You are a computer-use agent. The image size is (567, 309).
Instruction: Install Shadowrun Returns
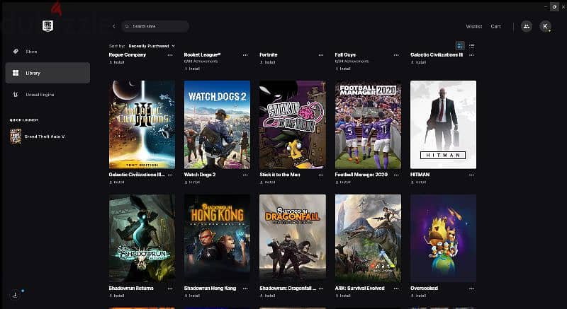117,296
